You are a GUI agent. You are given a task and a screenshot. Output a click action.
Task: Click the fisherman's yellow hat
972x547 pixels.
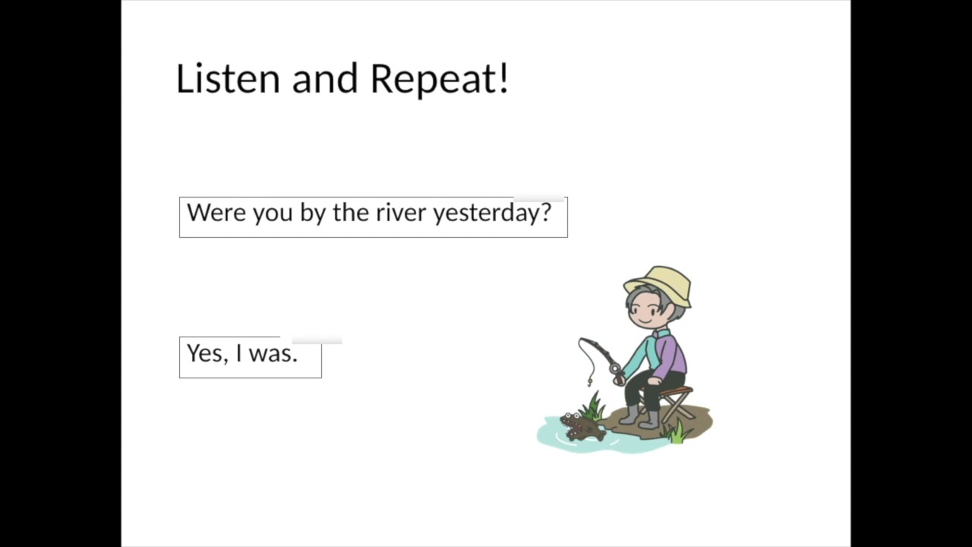tap(658, 286)
